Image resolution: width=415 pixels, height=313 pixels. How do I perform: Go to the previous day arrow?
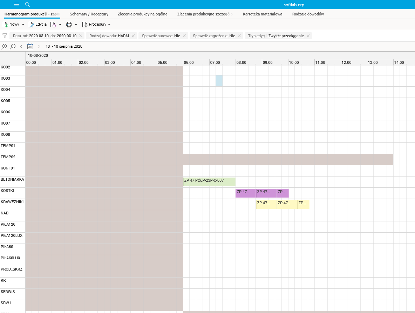21,46
